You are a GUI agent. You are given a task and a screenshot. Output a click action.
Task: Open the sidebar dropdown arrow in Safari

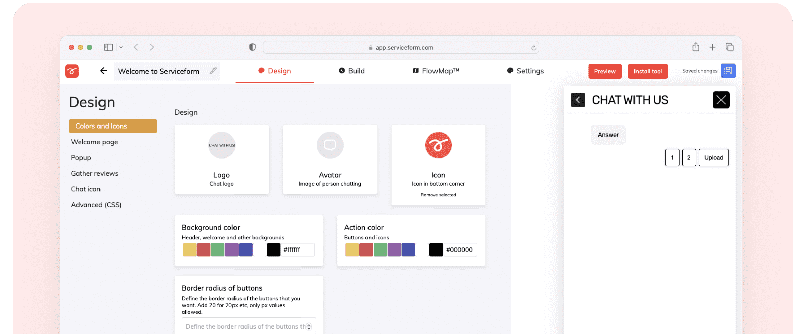121,47
